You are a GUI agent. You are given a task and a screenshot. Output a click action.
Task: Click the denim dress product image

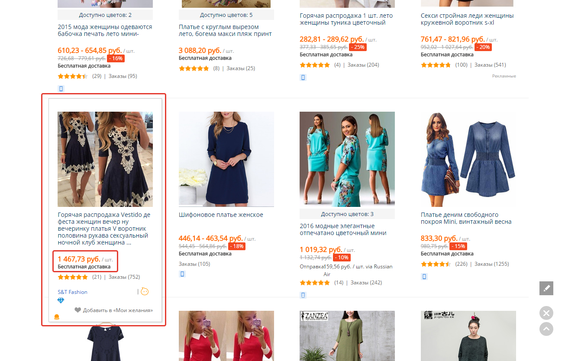468,159
